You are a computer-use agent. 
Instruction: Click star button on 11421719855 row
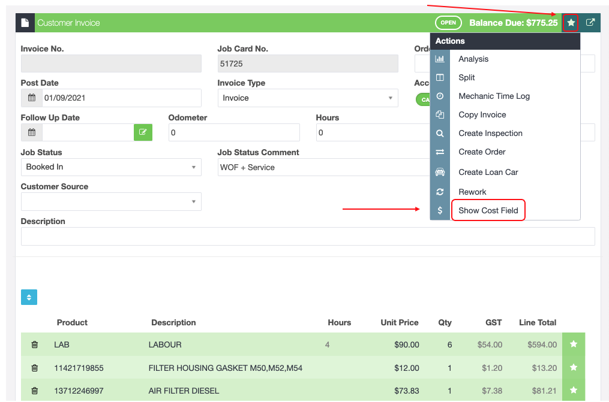(x=573, y=367)
